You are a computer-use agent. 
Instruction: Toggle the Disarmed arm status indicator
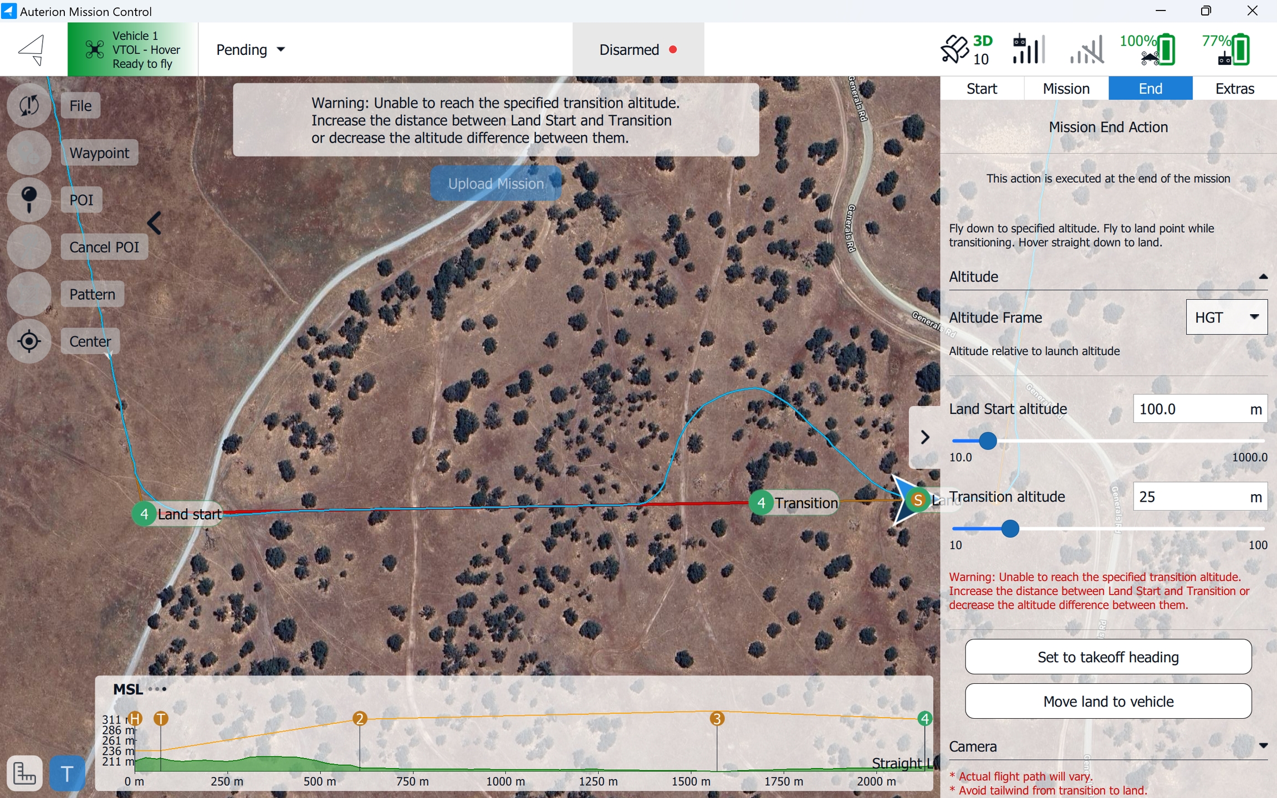638,49
